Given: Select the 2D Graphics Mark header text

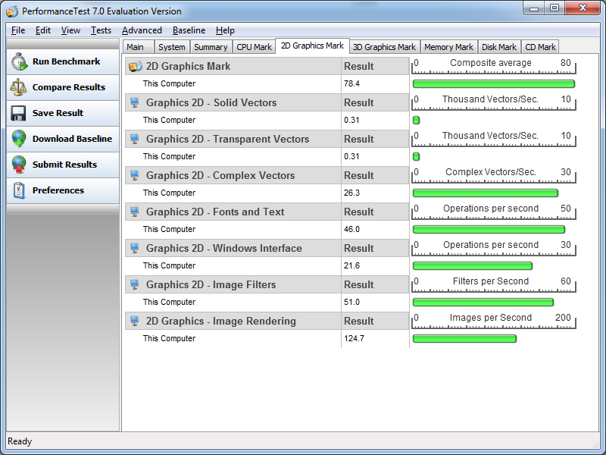Looking at the screenshot, I should [188, 66].
